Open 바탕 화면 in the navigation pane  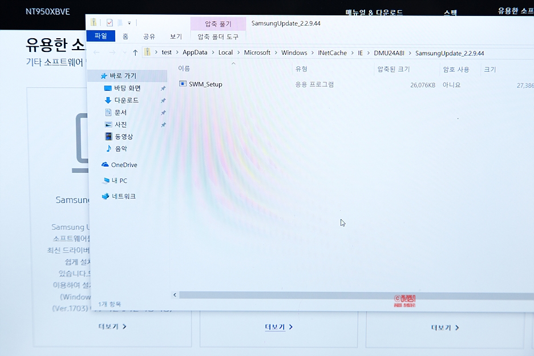coord(127,88)
